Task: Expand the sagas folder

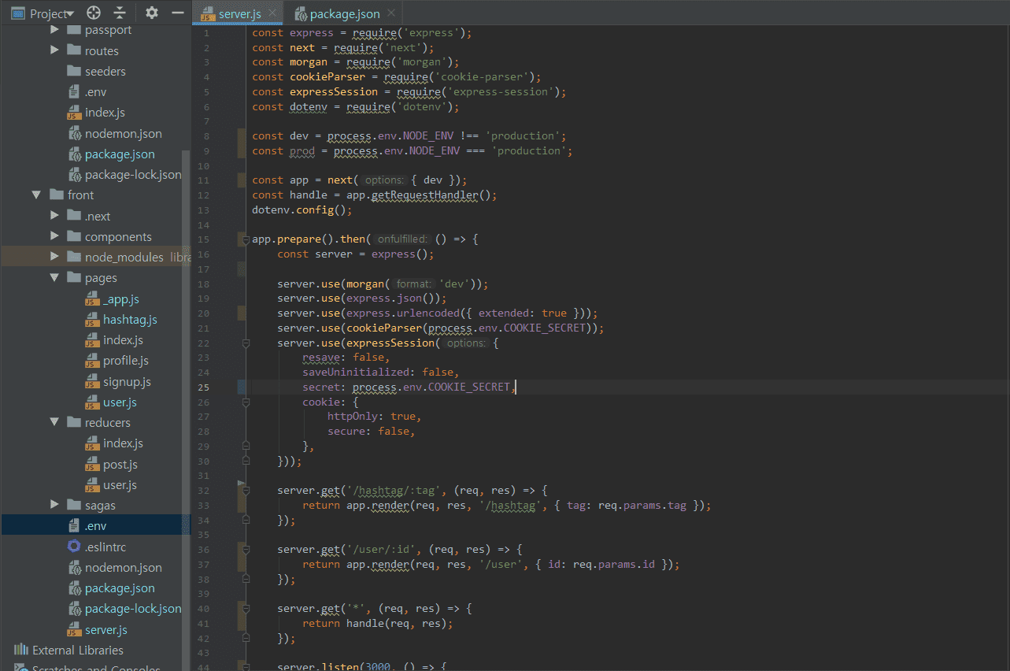Action: (54, 505)
